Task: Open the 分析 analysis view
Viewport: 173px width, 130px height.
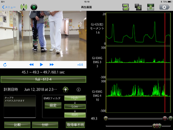Action: 45,125
